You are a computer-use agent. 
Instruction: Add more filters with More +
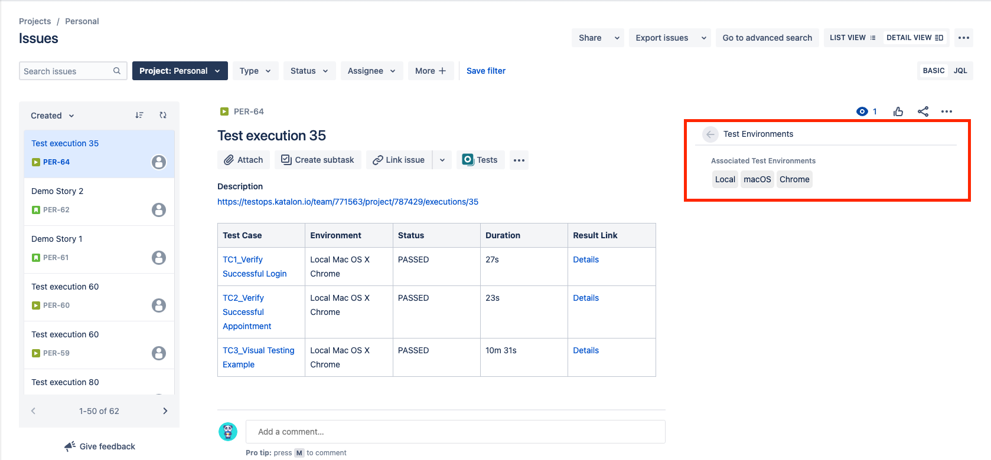click(431, 71)
